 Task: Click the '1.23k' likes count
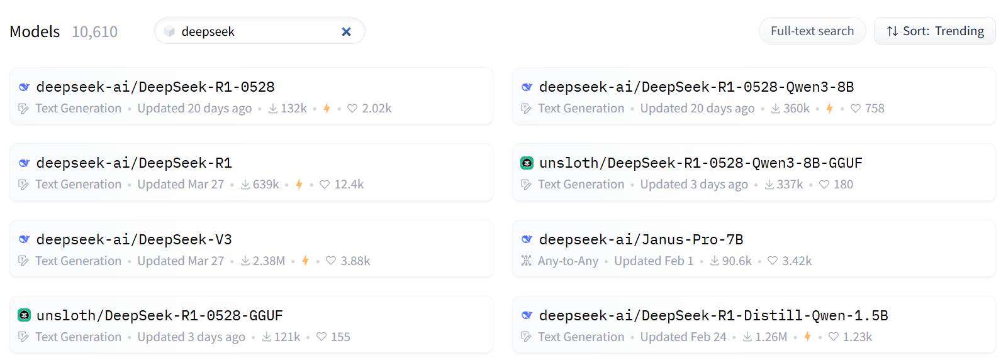(x=858, y=337)
